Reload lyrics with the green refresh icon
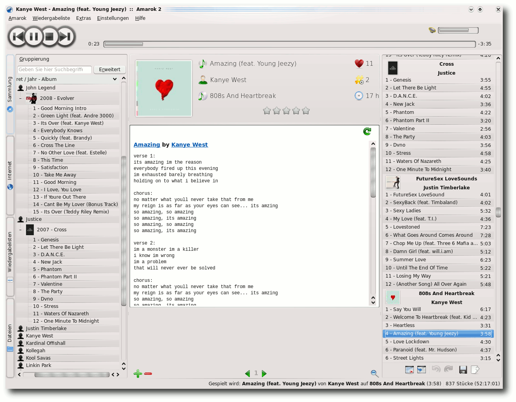The image size is (516, 402). point(367,131)
